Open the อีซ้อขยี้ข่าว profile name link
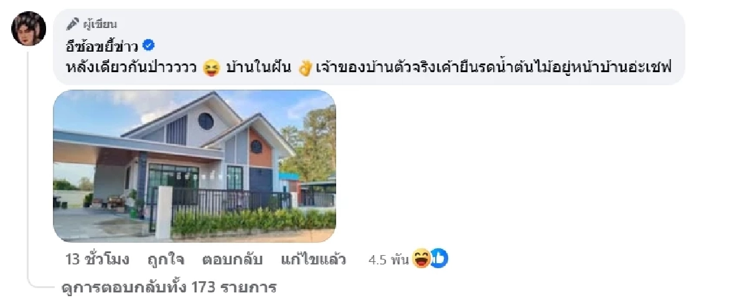Screen dimensions: 747x303 tap(103, 45)
